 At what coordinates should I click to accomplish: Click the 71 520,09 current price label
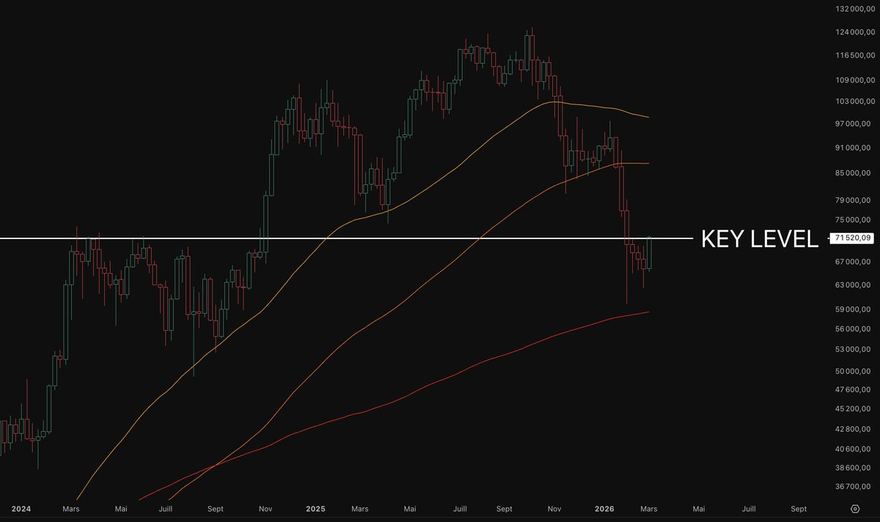coord(853,238)
